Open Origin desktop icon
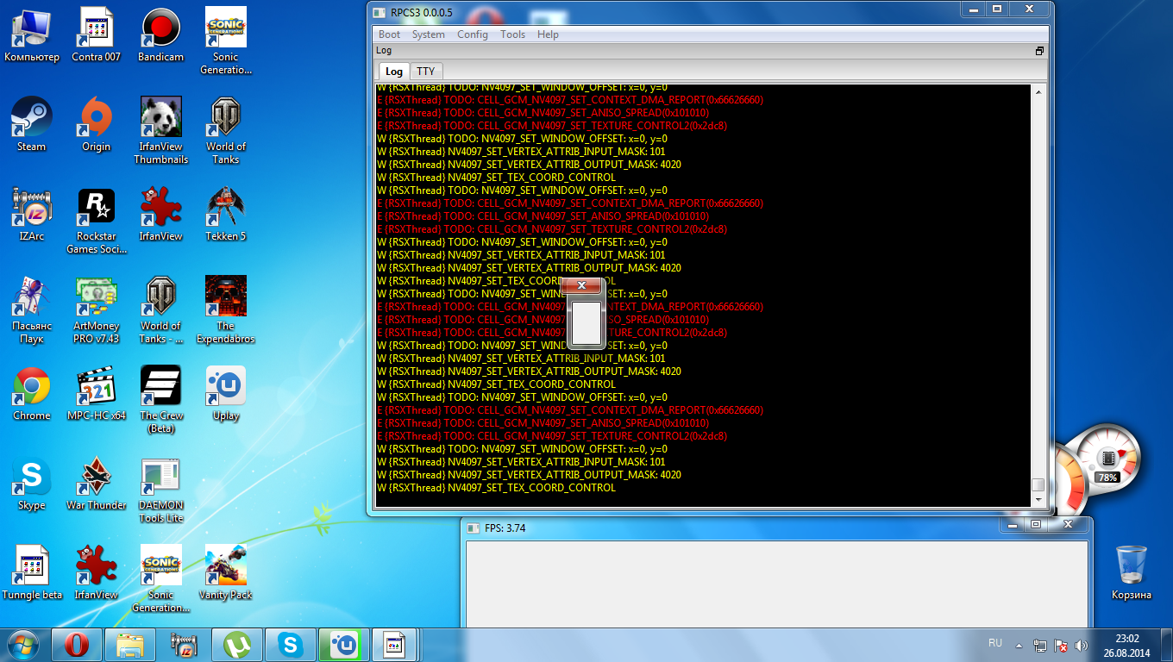Image resolution: width=1173 pixels, height=662 pixels. [x=96, y=121]
